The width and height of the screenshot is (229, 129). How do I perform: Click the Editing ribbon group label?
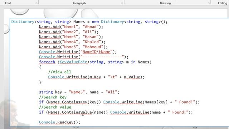[x=223, y=3]
